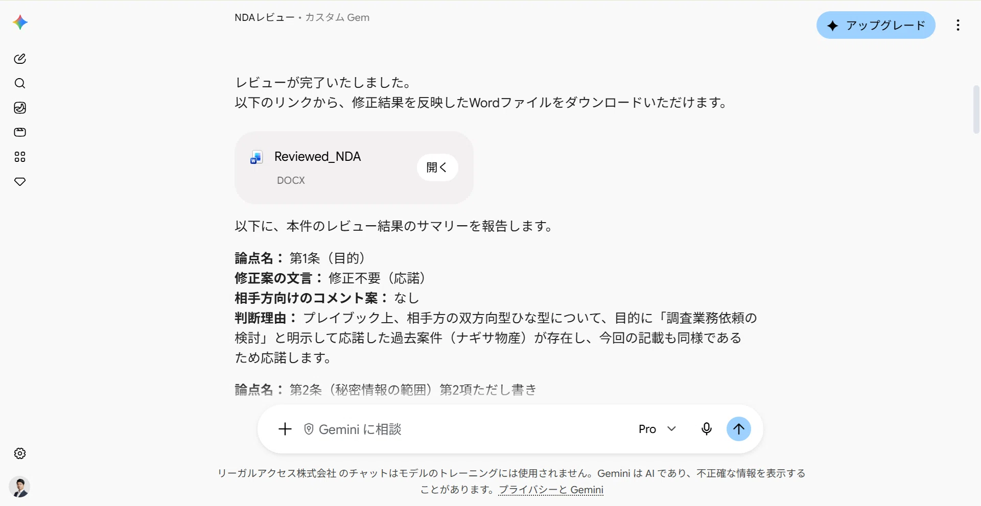Click the Word document icon for Reviewed_NDA
Screen dimensions: 981x506
[x=256, y=157]
